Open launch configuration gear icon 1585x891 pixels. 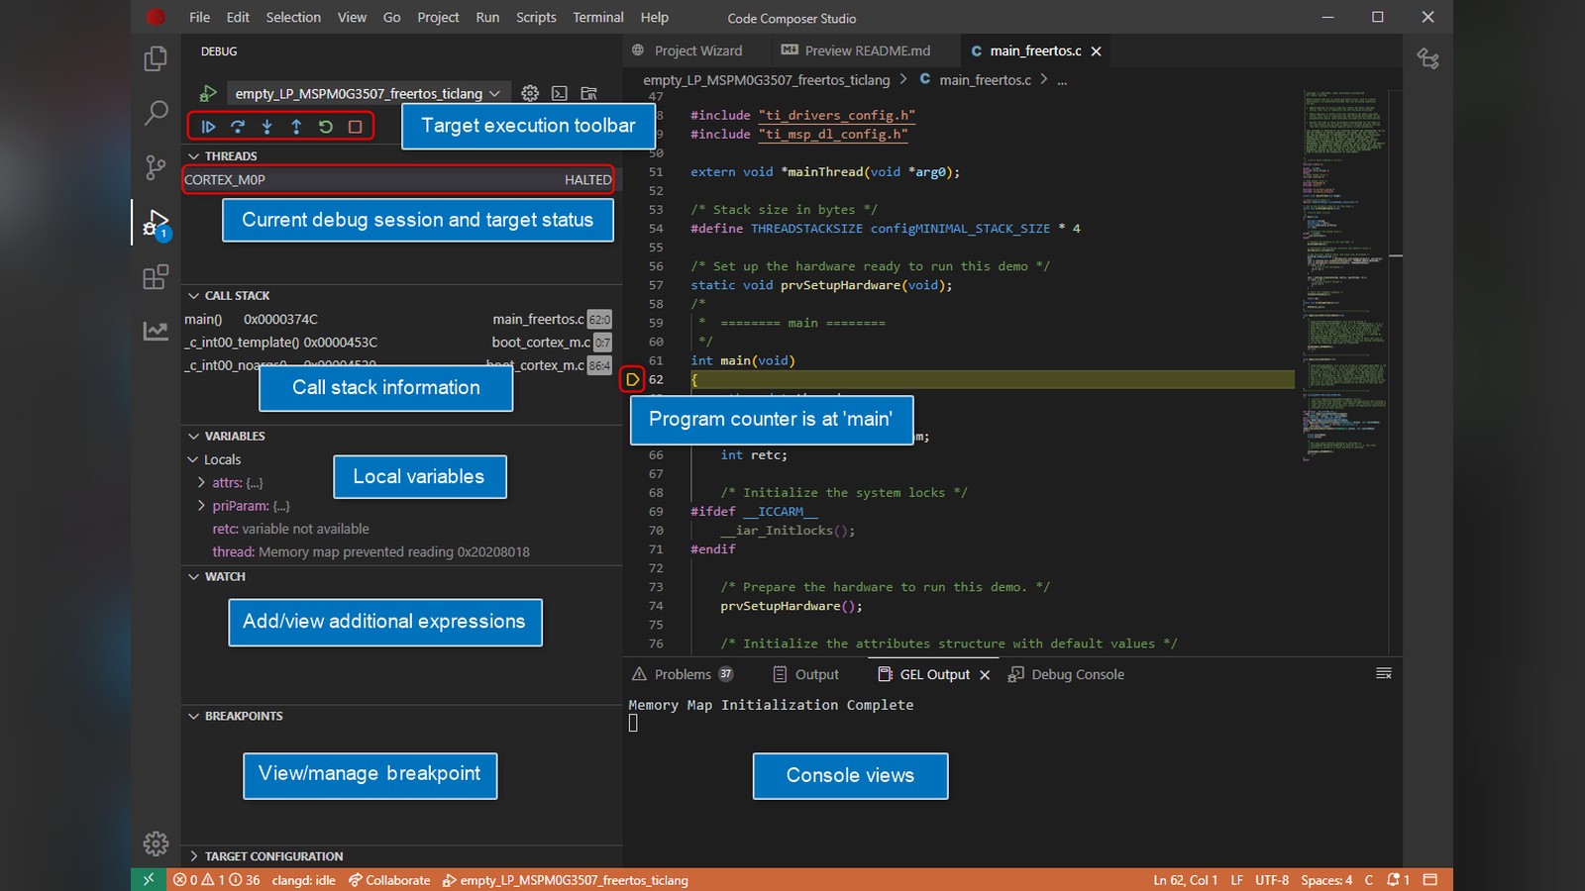tap(530, 93)
